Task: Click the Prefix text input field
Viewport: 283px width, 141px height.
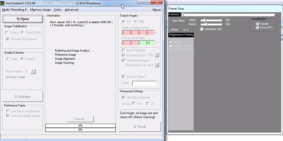Action: pyautogui.click(x=144, y=83)
